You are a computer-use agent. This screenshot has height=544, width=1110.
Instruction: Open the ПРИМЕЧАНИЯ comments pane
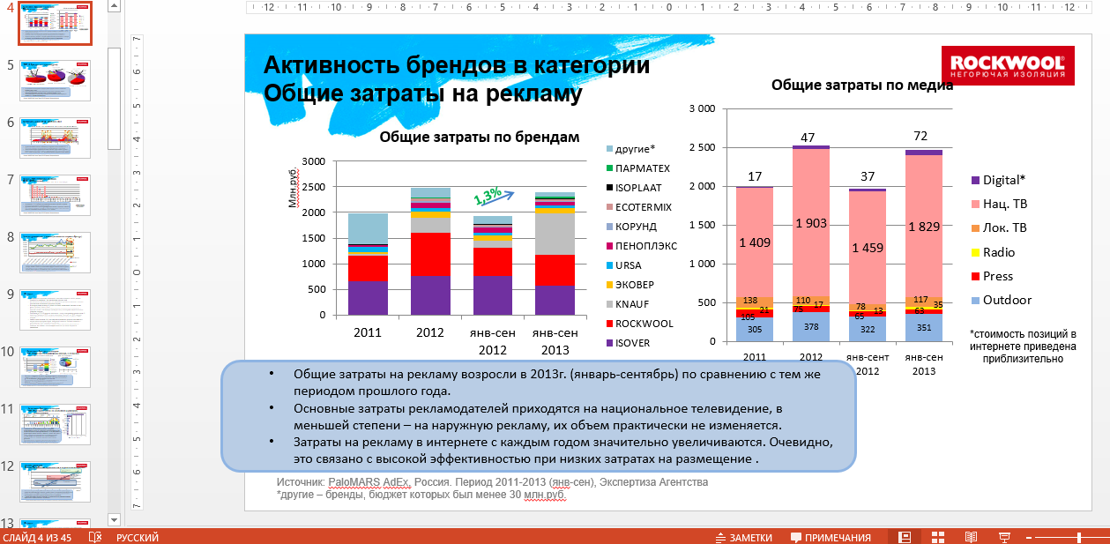click(831, 537)
